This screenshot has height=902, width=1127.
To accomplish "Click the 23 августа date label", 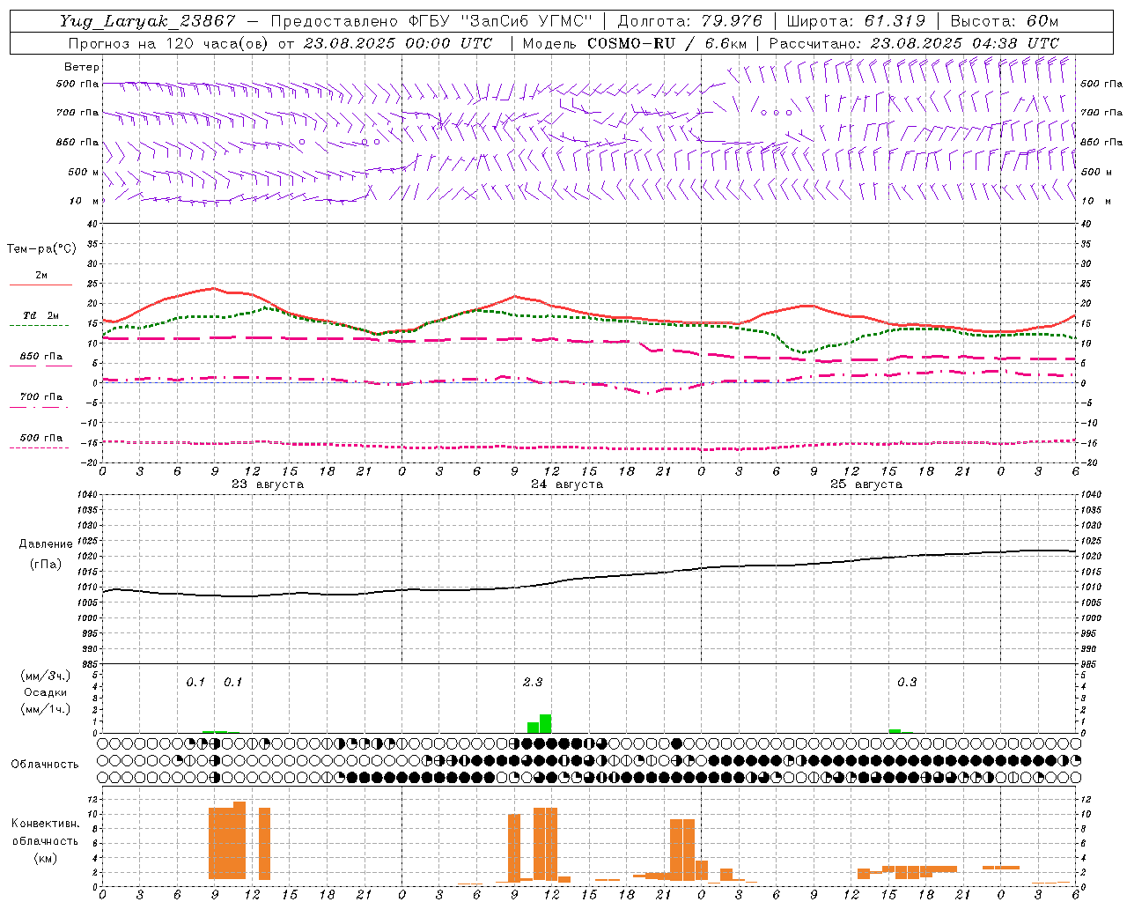I will coord(268,484).
